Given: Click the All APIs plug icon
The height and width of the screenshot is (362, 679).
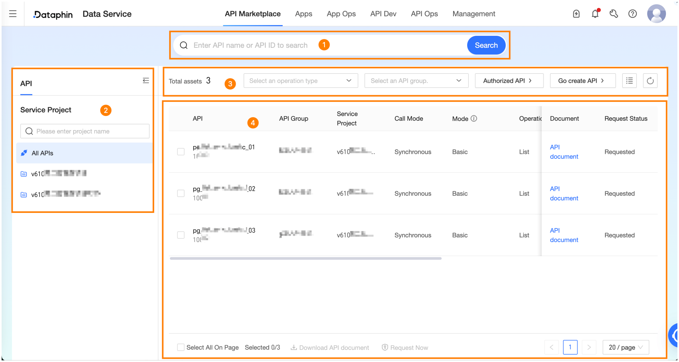Looking at the screenshot, I should point(24,153).
